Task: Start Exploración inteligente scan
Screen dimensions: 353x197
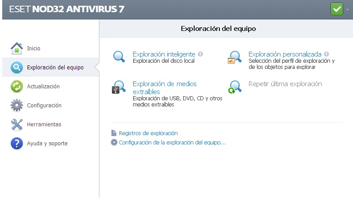Action: tap(164, 54)
